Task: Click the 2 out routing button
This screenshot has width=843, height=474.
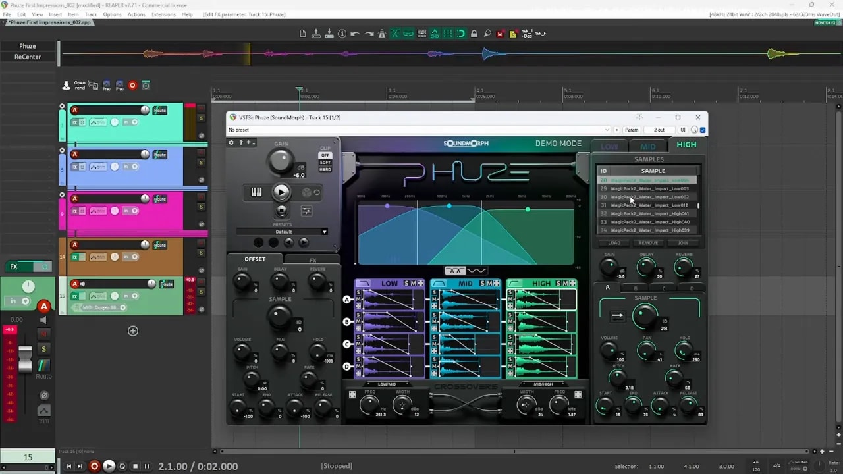Action: coord(659,130)
